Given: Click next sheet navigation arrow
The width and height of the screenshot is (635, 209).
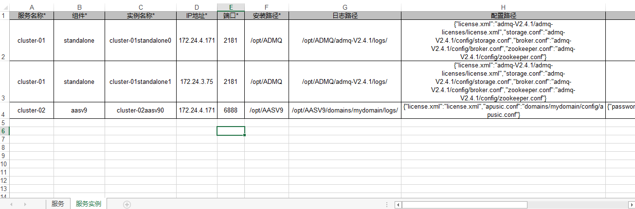Looking at the screenshot, I should (x=25, y=205).
